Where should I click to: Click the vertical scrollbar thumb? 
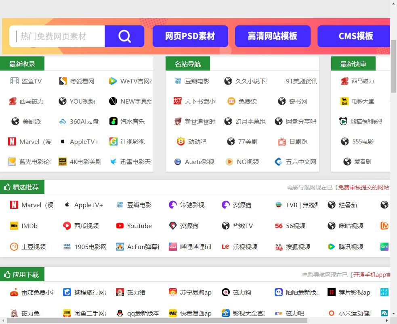pyautogui.click(x=393, y=66)
